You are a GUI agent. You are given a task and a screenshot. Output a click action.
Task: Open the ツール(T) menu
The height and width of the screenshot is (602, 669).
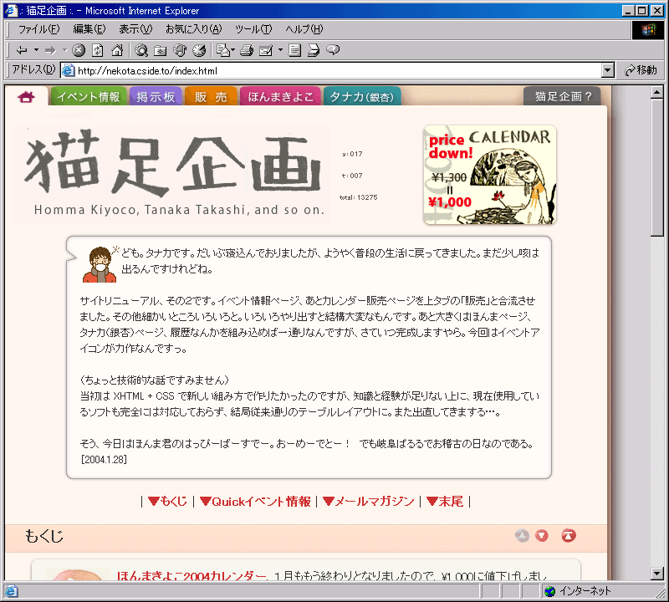click(253, 29)
